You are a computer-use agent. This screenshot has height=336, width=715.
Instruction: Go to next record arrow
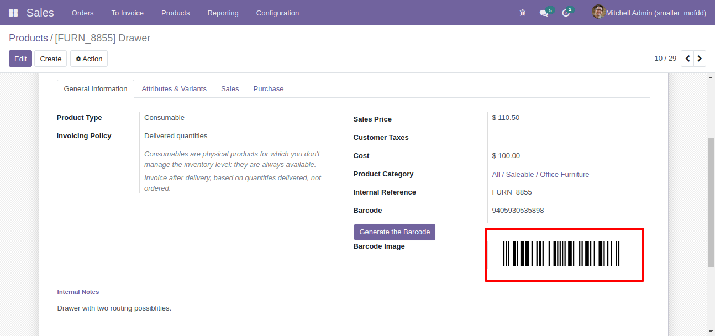(700, 59)
